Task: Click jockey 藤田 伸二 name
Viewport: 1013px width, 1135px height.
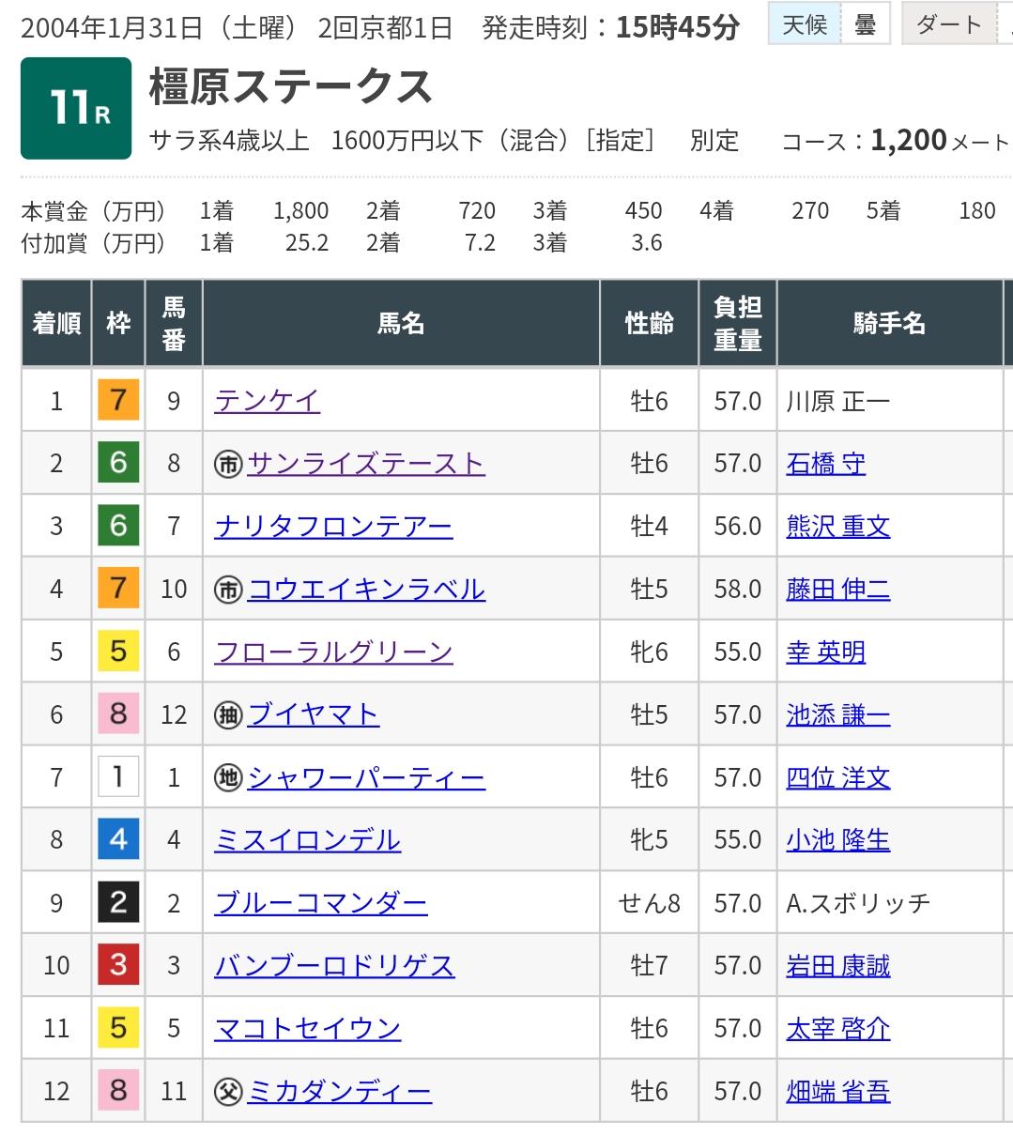Action: pos(837,590)
